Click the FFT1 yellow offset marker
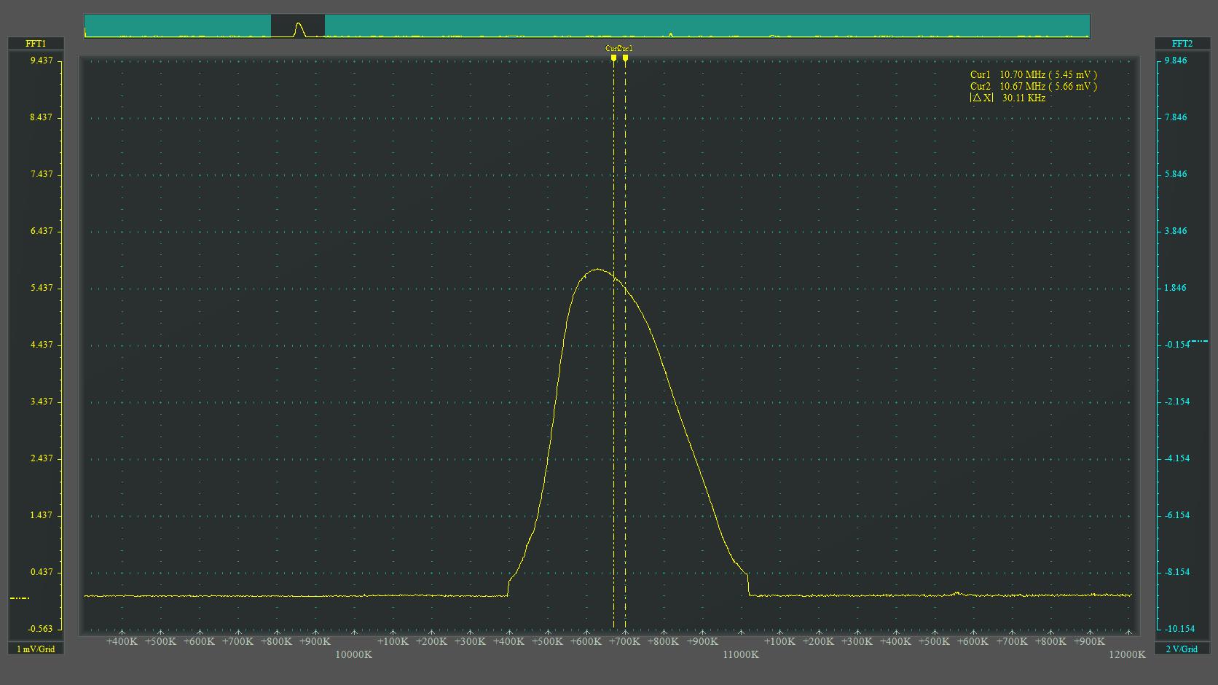Image resolution: width=1218 pixels, height=685 pixels. [x=20, y=598]
